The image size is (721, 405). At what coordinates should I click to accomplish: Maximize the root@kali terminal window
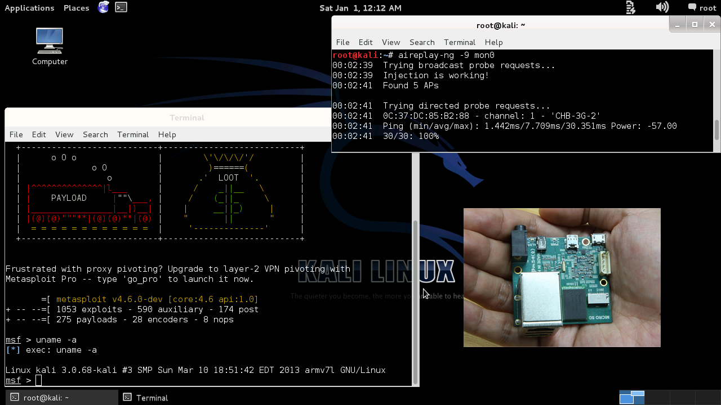[x=695, y=24]
